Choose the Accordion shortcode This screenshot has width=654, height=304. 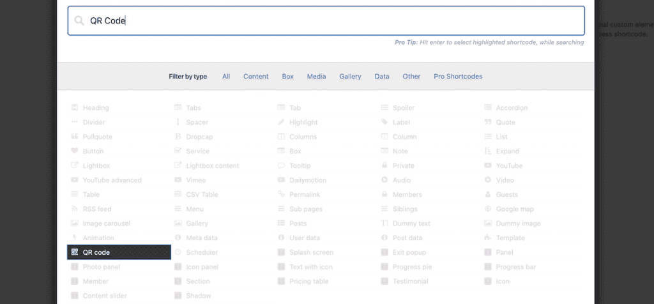(512, 108)
